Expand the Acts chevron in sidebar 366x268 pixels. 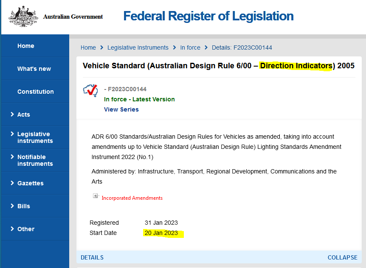12,114
